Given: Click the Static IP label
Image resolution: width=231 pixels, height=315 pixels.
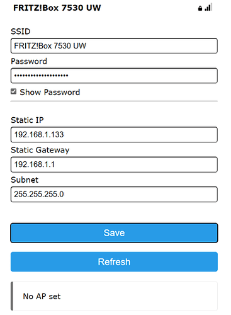Looking at the screenshot, I should [x=27, y=120].
